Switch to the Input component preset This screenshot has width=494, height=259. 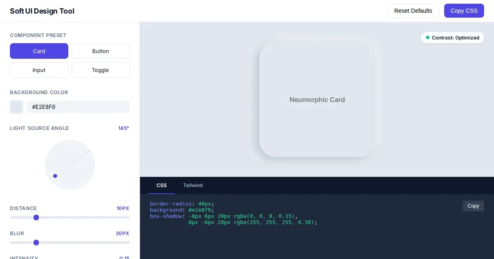(39, 70)
